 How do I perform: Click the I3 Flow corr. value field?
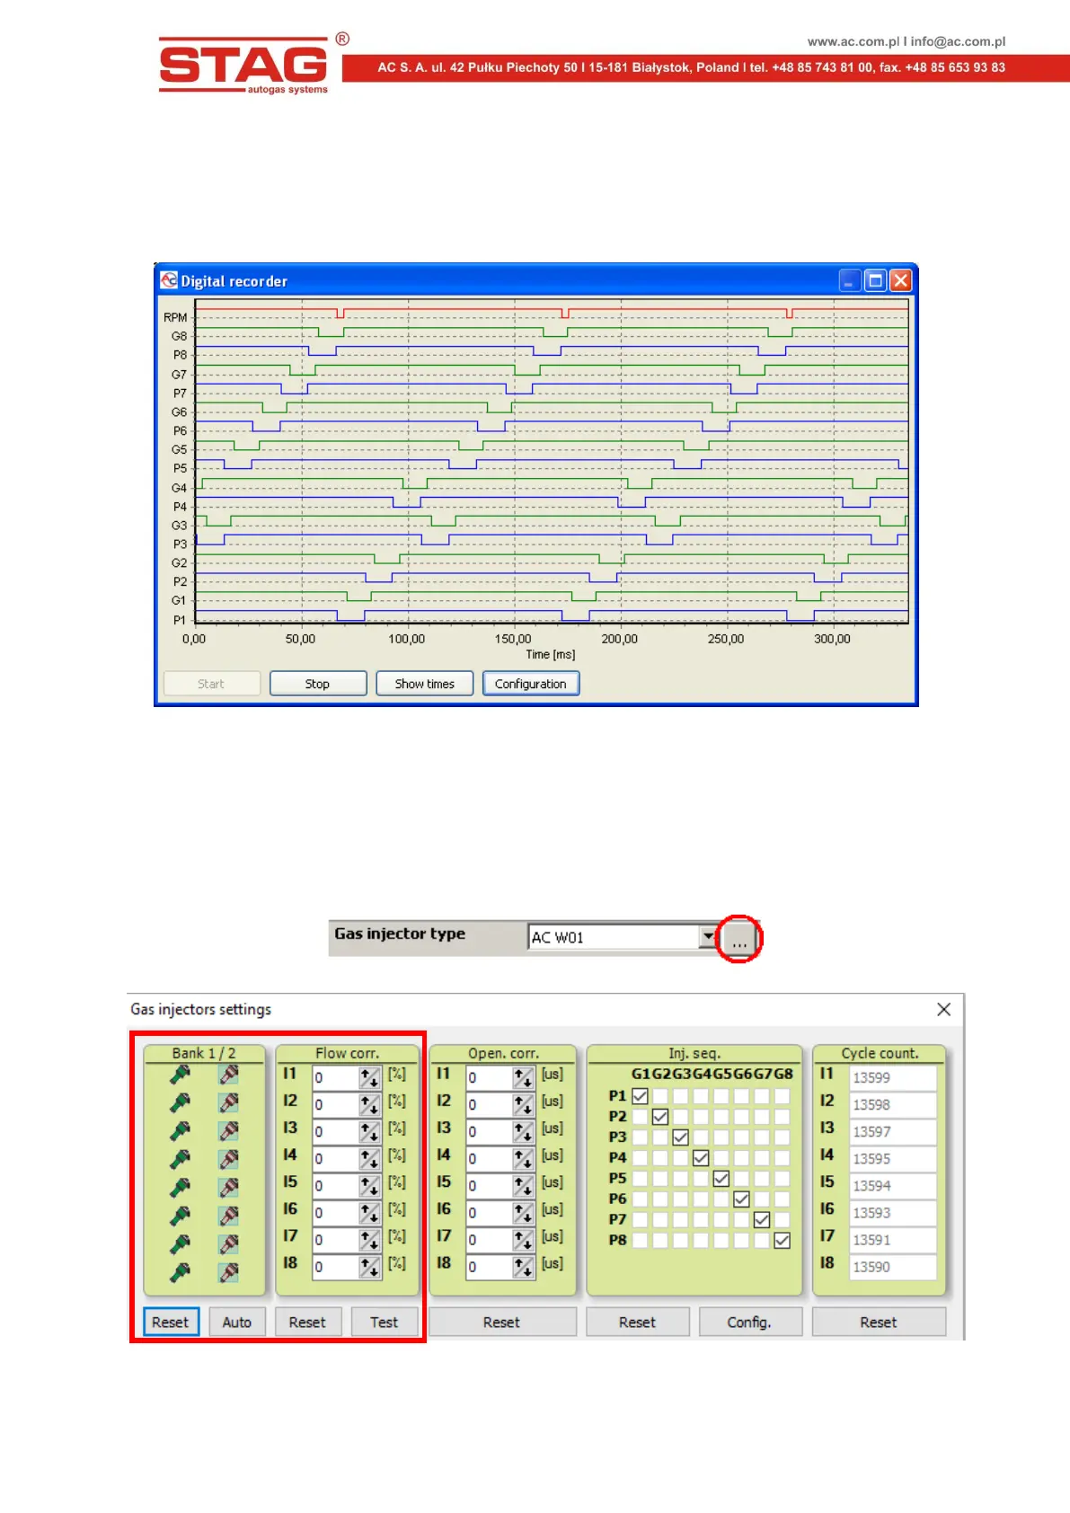[x=336, y=1131]
